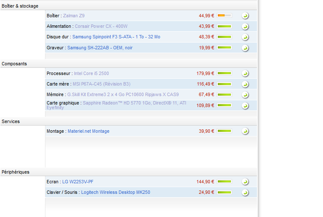Open the Logitech Wireless Desktop MK250 link
The height and width of the screenshot is (217, 323).
click(x=115, y=192)
